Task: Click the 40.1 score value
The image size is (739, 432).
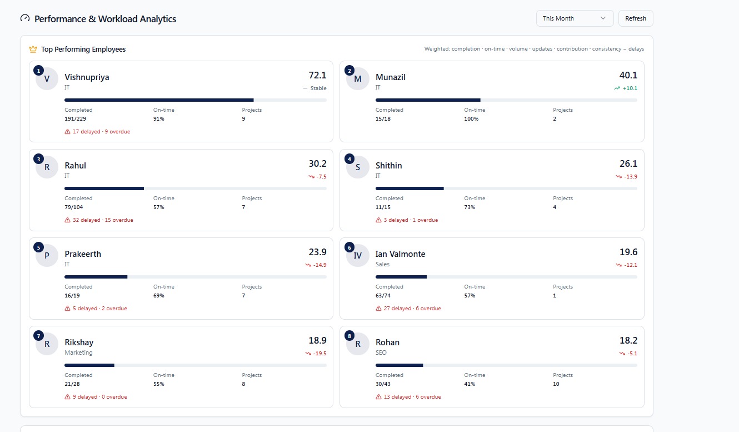Action: point(628,76)
